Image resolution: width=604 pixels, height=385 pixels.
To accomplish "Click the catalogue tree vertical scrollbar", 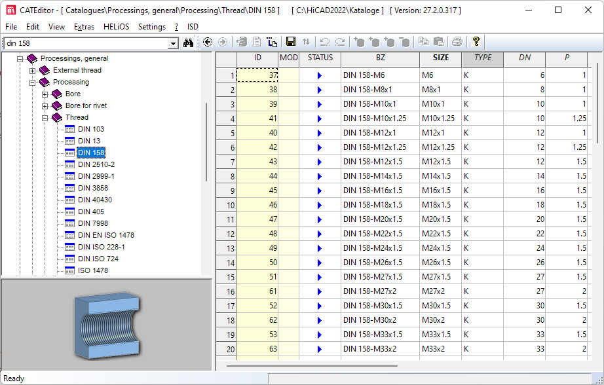I will coord(206,141).
